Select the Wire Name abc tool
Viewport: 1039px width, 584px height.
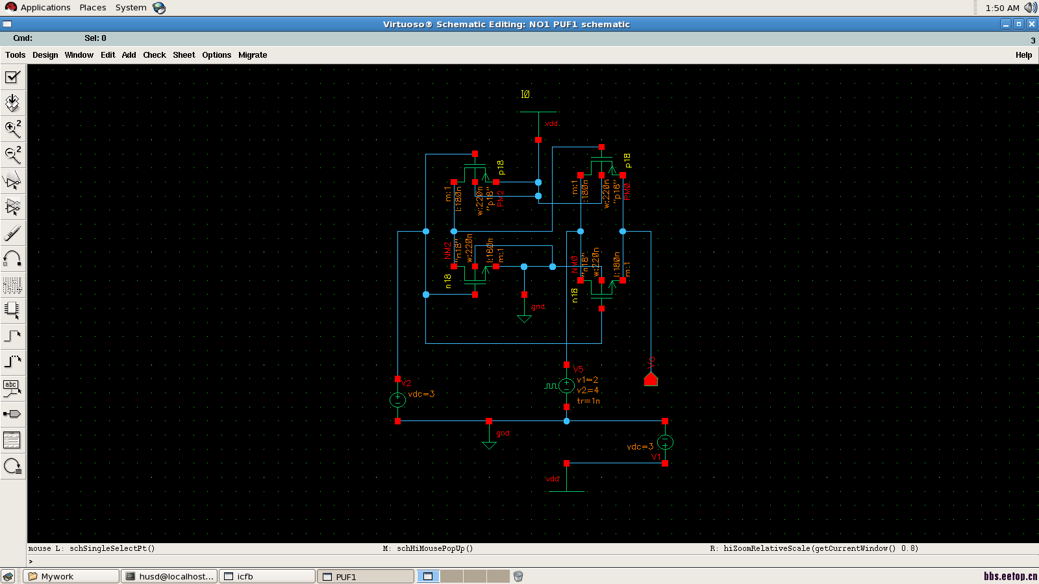(x=12, y=389)
